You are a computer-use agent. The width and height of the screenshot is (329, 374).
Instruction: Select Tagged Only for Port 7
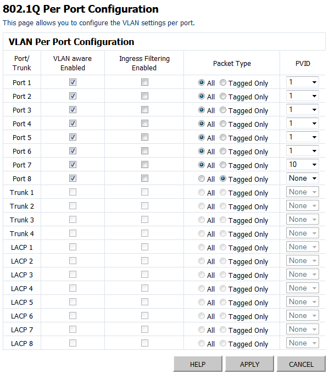point(223,165)
